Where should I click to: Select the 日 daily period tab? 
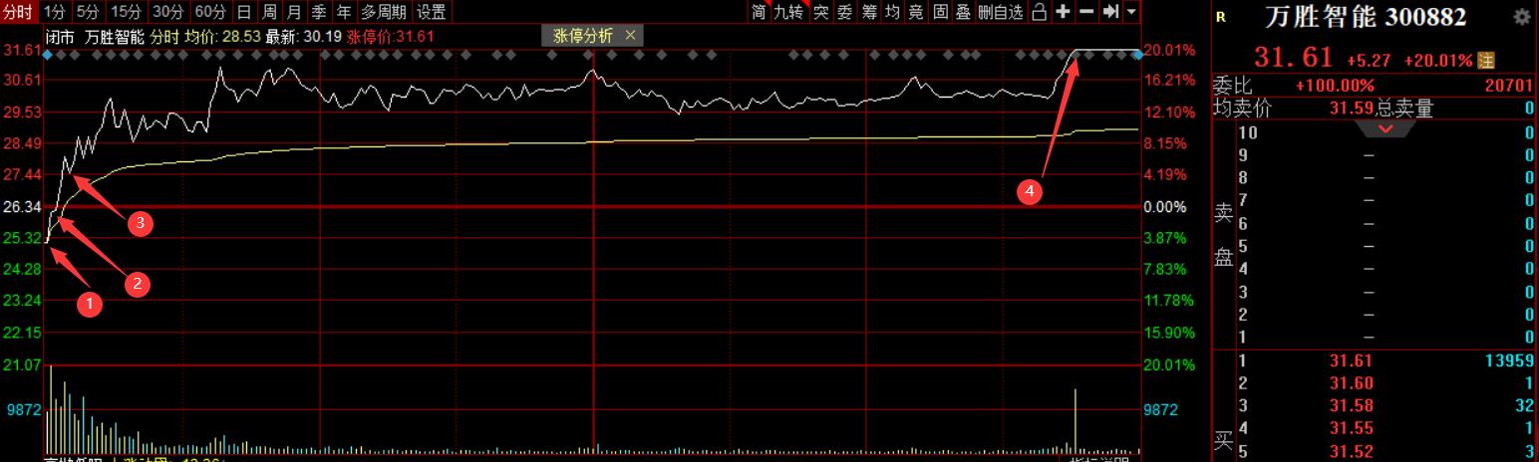[244, 12]
